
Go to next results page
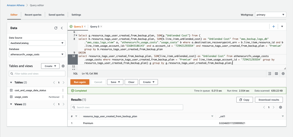pos(274,107)
